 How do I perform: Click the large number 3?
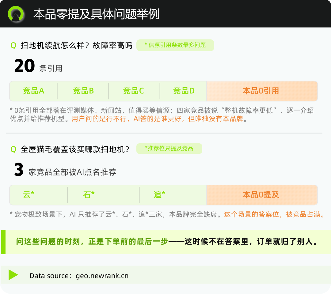tap(19, 170)
